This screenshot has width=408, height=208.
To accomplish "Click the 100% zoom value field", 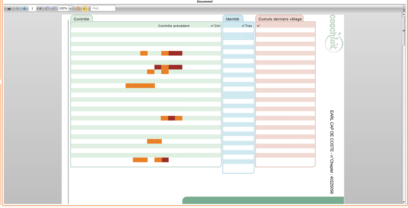I will tap(63, 8).
